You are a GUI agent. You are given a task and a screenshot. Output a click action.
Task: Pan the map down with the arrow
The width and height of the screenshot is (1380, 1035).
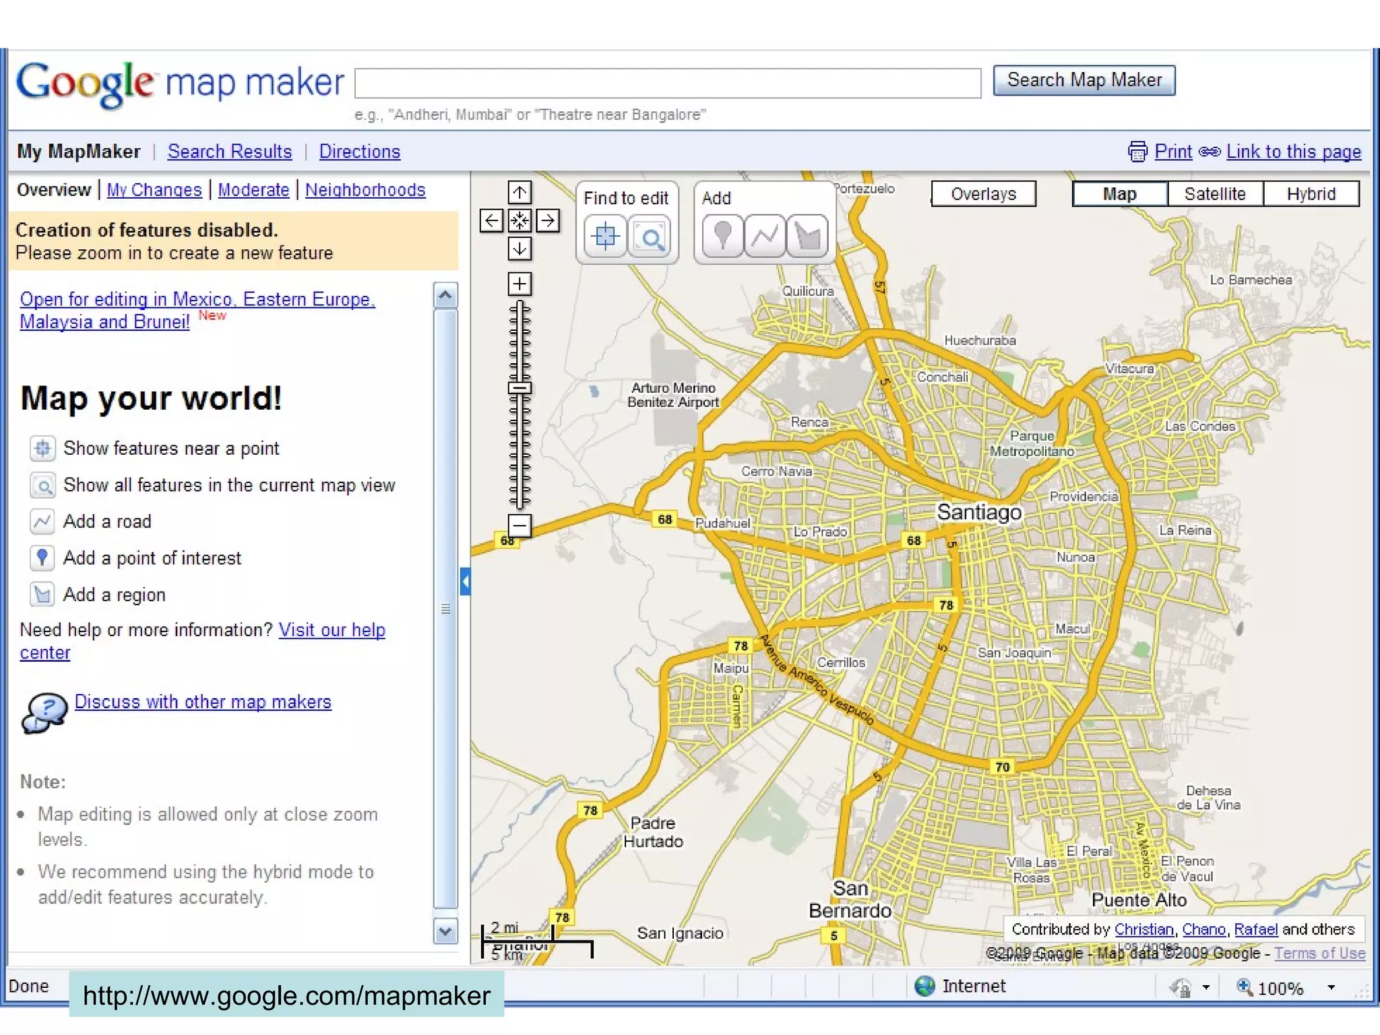519,249
